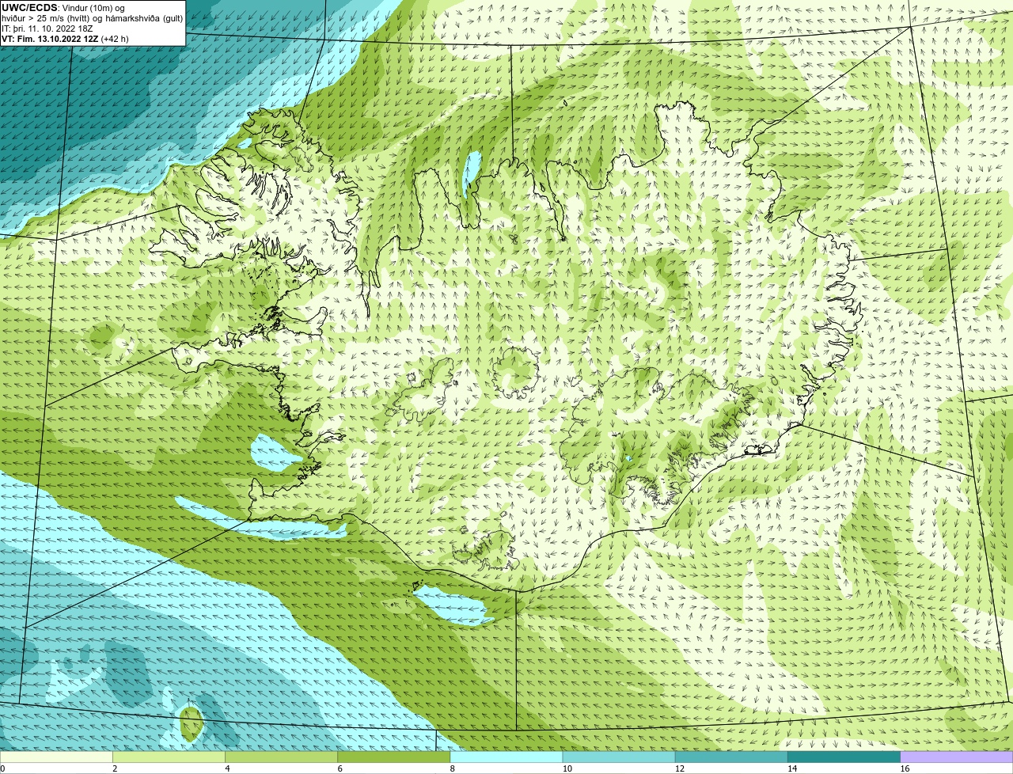Select the 4–6 m/s green legend swatch
The width and height of the screenshot is (1013, 774).
281,757
